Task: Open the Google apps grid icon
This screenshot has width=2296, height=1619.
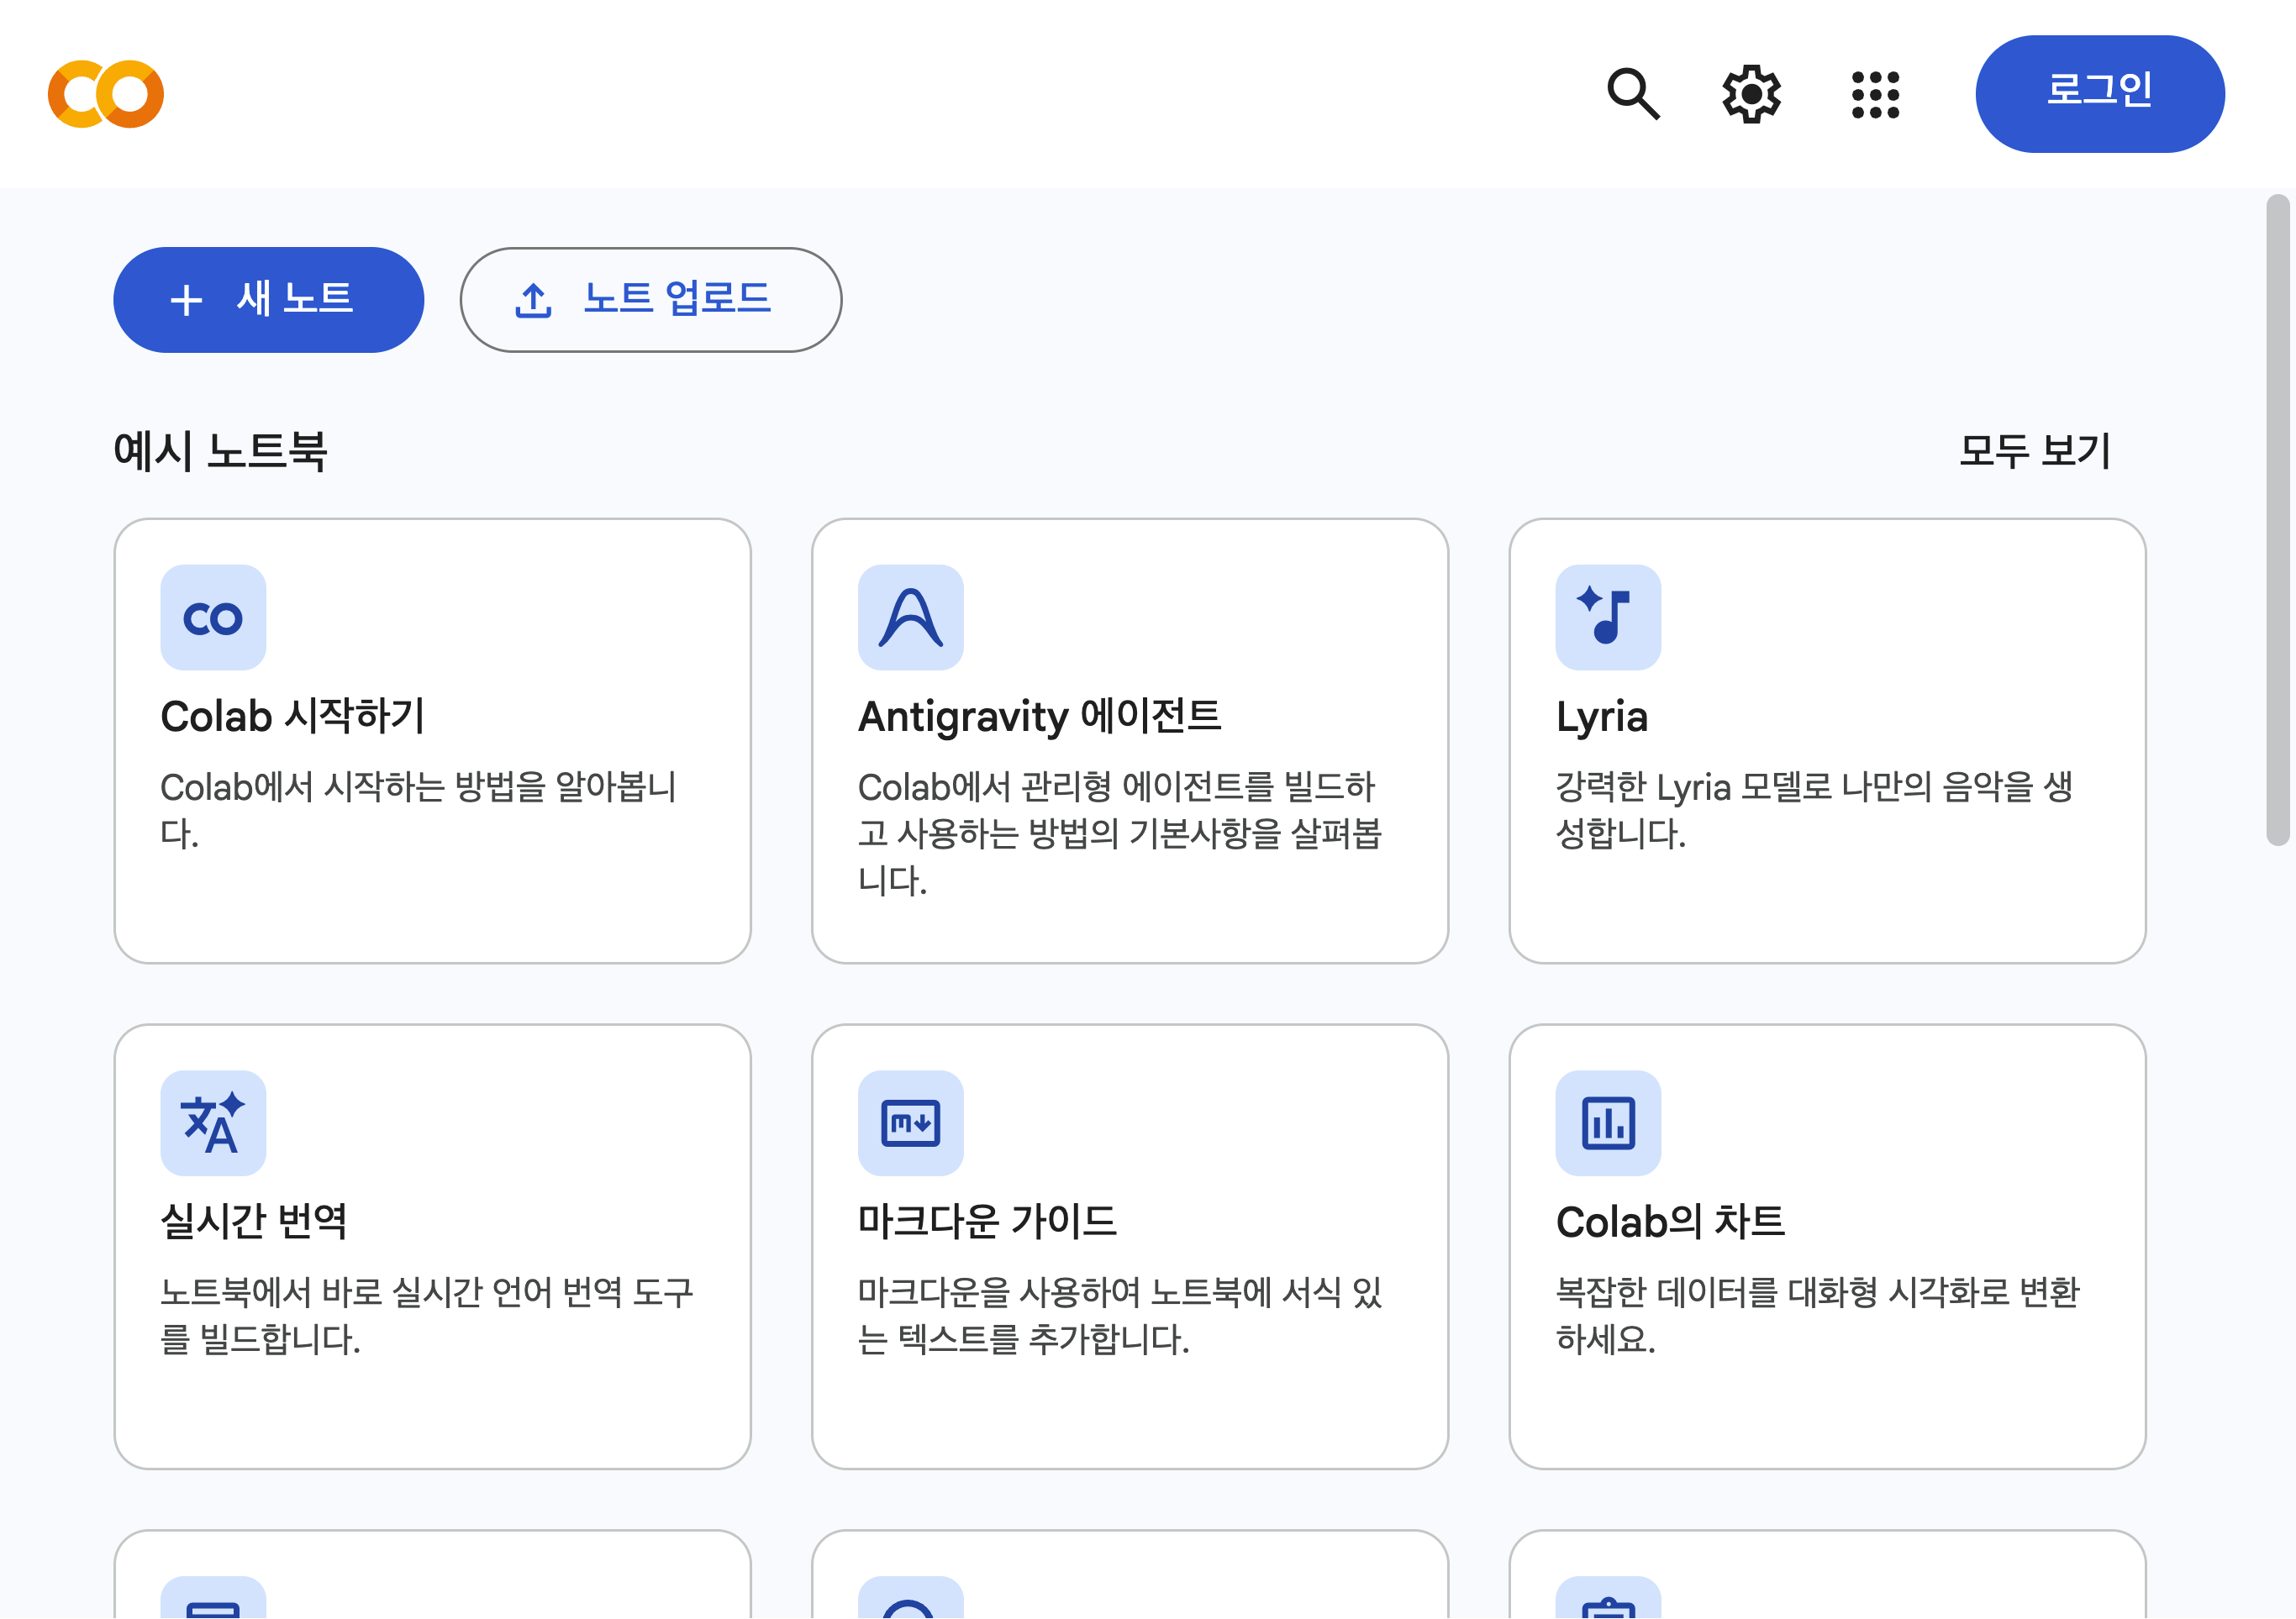Action: [1875, 94]
